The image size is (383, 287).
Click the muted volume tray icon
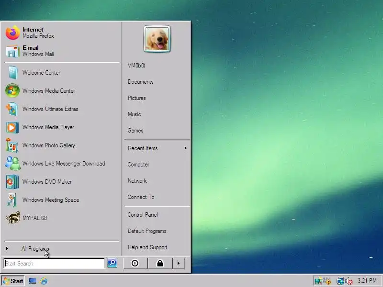349,281
